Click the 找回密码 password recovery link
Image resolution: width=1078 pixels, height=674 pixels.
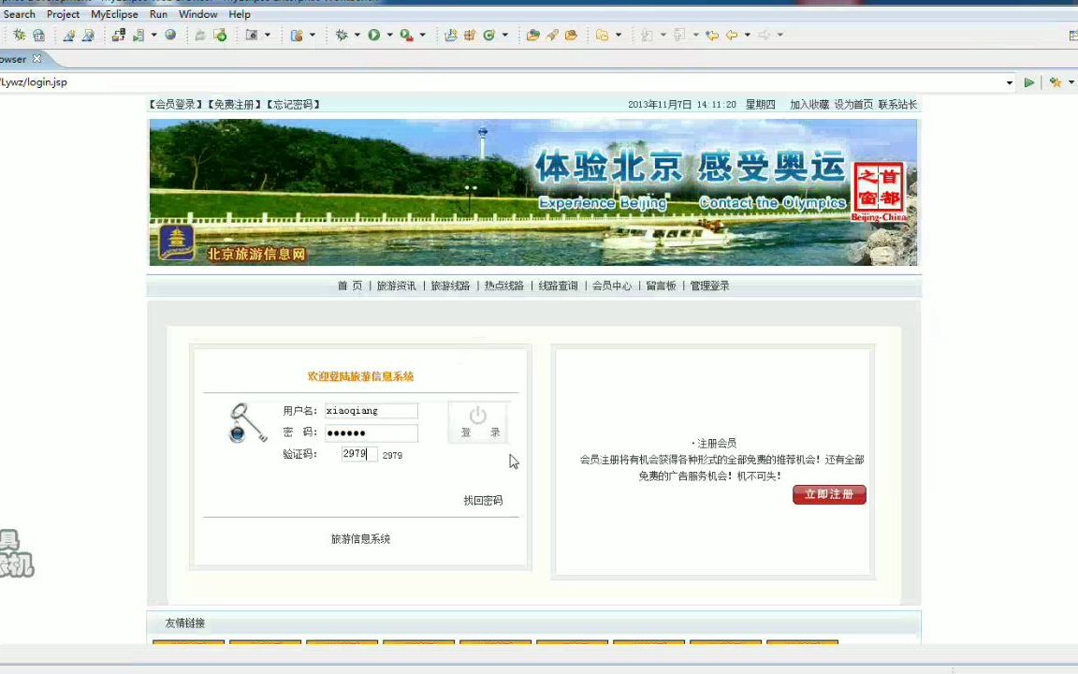(483, 500)
